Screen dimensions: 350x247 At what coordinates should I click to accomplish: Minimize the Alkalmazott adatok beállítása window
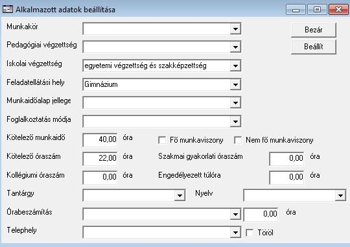296,10
